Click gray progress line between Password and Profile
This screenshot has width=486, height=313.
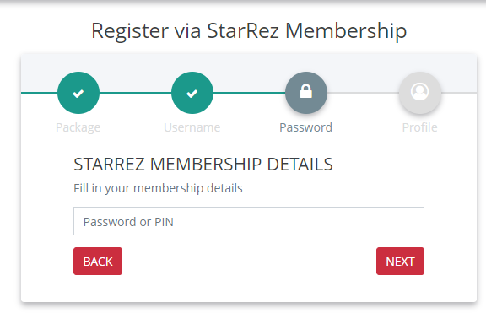pos(363,93)
